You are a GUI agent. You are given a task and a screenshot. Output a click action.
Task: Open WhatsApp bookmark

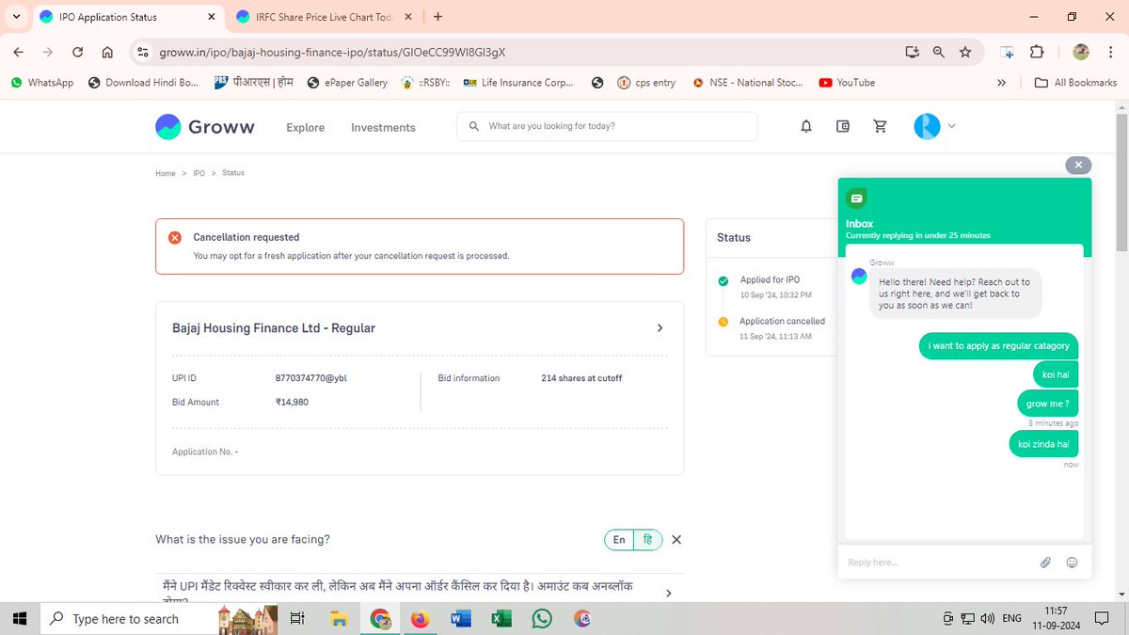click(x=42, y=83)
